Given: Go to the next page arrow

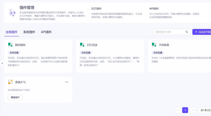Looking at the screenshot, I should (x=192, y=110).
